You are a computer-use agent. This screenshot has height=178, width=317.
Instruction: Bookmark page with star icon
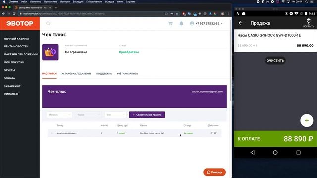[177, 14]
